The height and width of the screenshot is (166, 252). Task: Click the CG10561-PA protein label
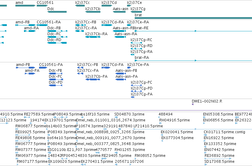point(51,65)
